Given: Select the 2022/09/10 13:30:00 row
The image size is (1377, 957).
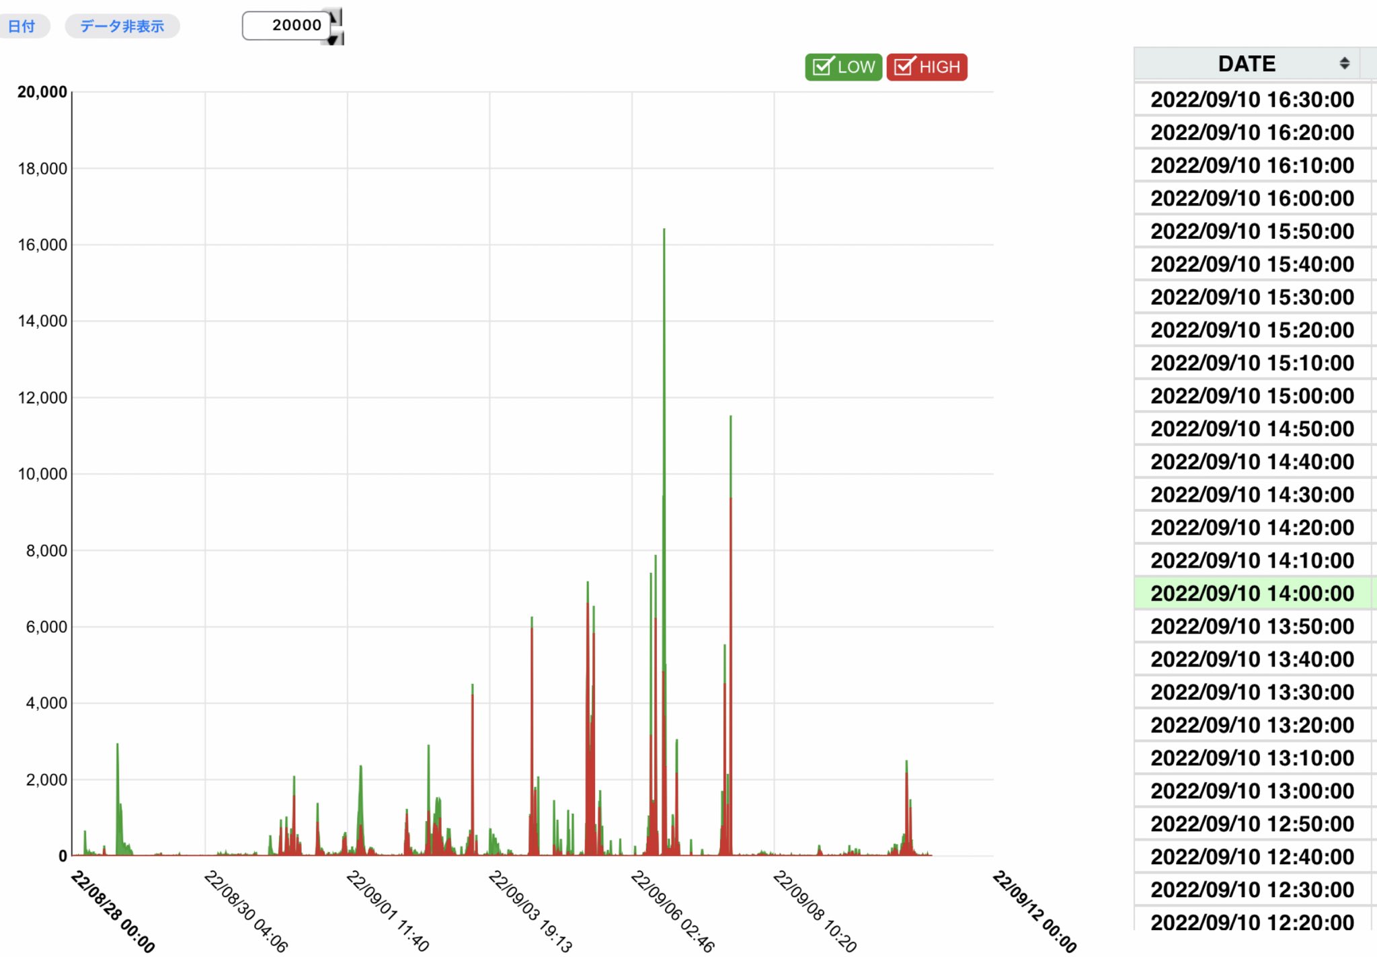Looking at the screenshot, I should [x=1251, y=692].
